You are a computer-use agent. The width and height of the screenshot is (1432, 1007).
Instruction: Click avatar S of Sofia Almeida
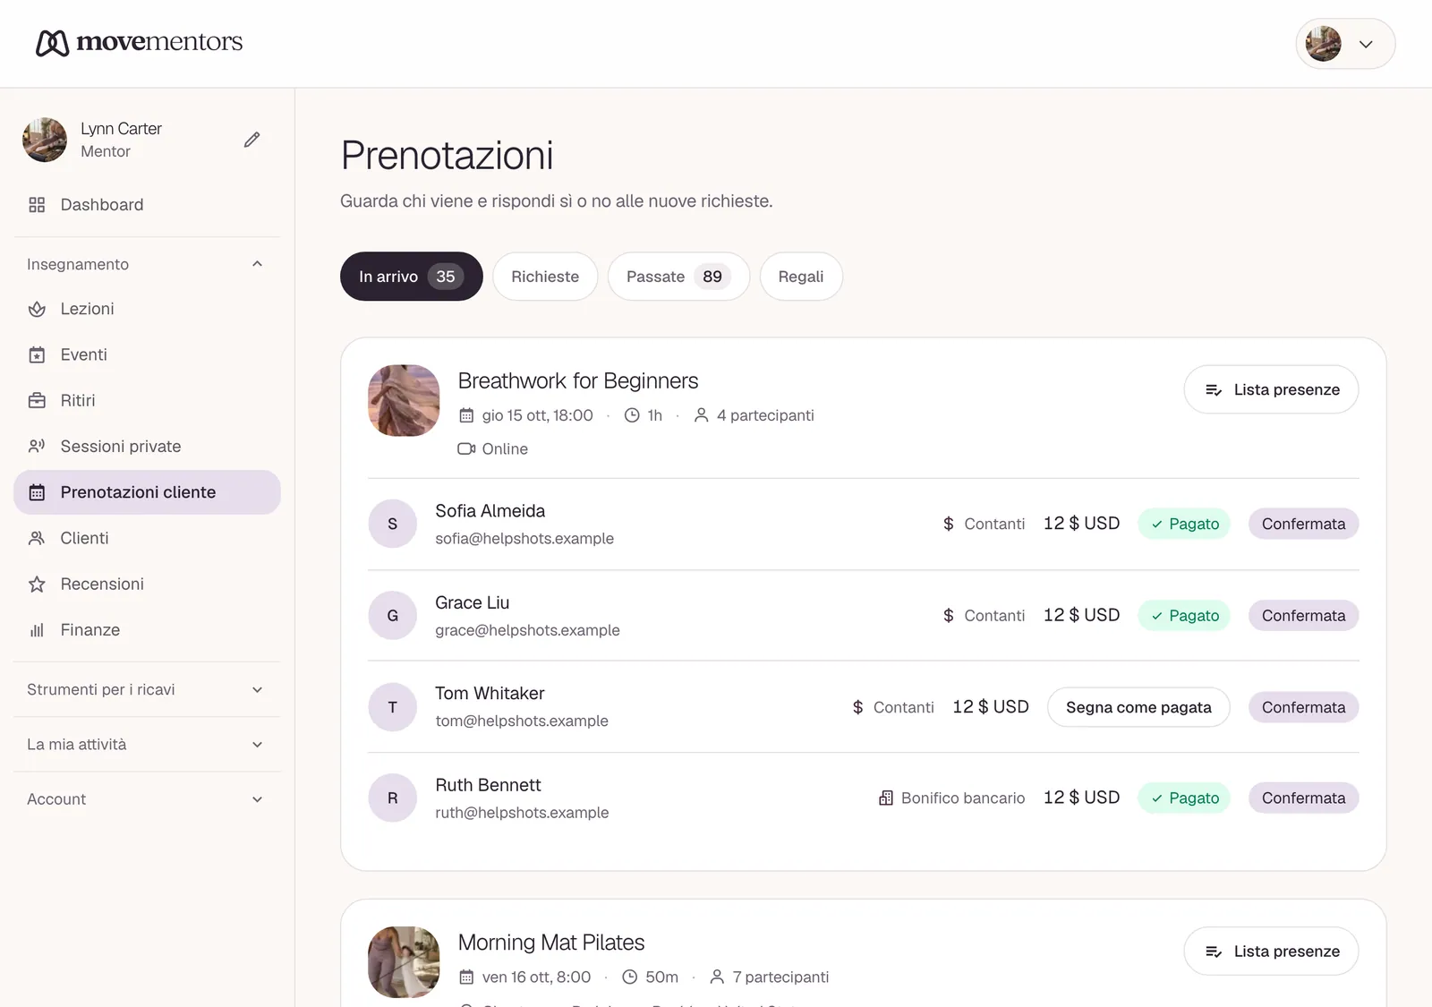(393, 524)
